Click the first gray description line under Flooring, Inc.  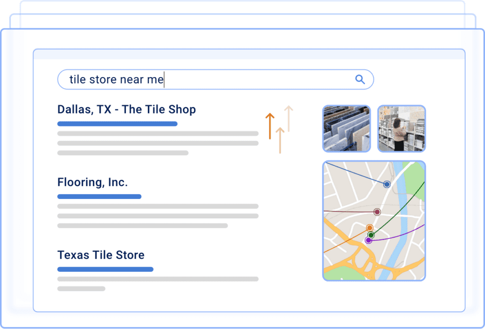[x=158, y=206]
